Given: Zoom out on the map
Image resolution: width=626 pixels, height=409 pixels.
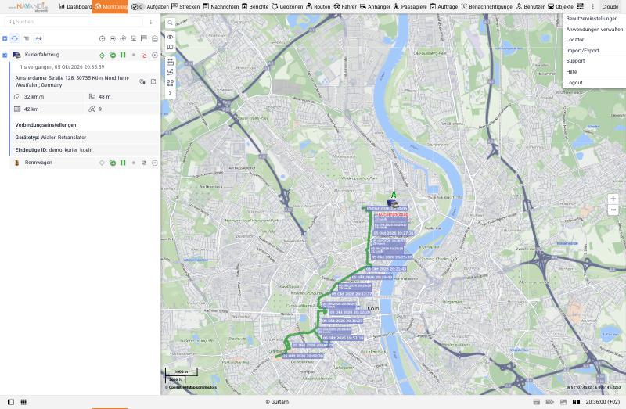Looking at the screenshot, I should 613,210.
